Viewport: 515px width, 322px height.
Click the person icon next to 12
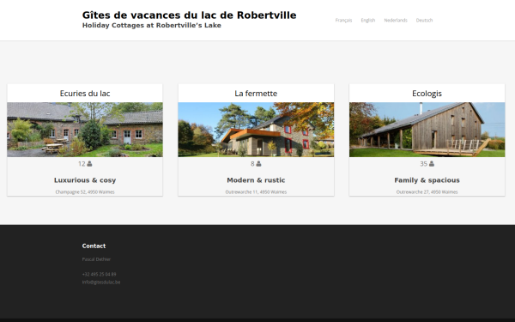(89, 164)
